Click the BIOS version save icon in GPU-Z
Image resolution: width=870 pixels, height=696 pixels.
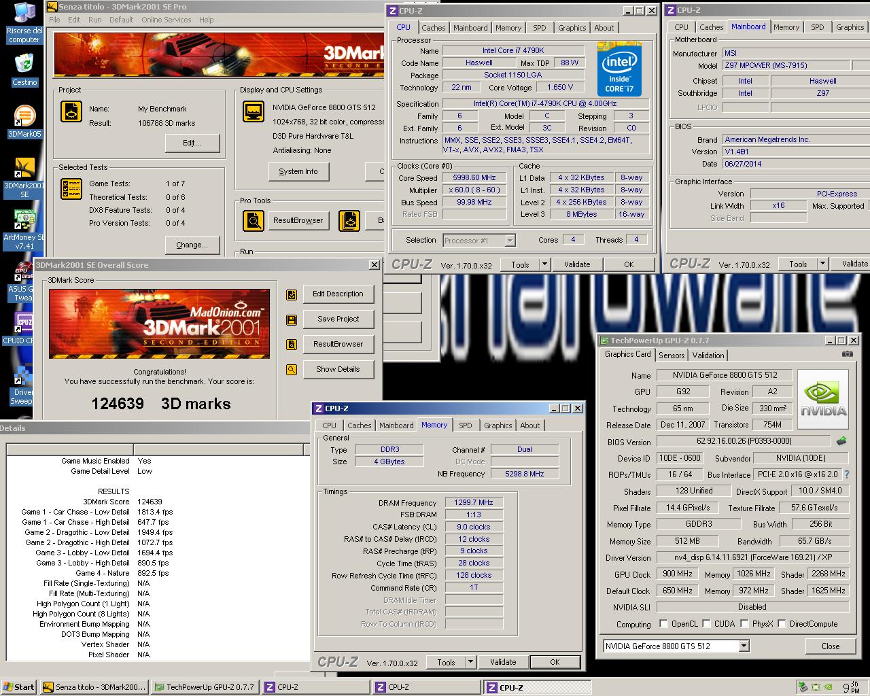coord(841,441)
